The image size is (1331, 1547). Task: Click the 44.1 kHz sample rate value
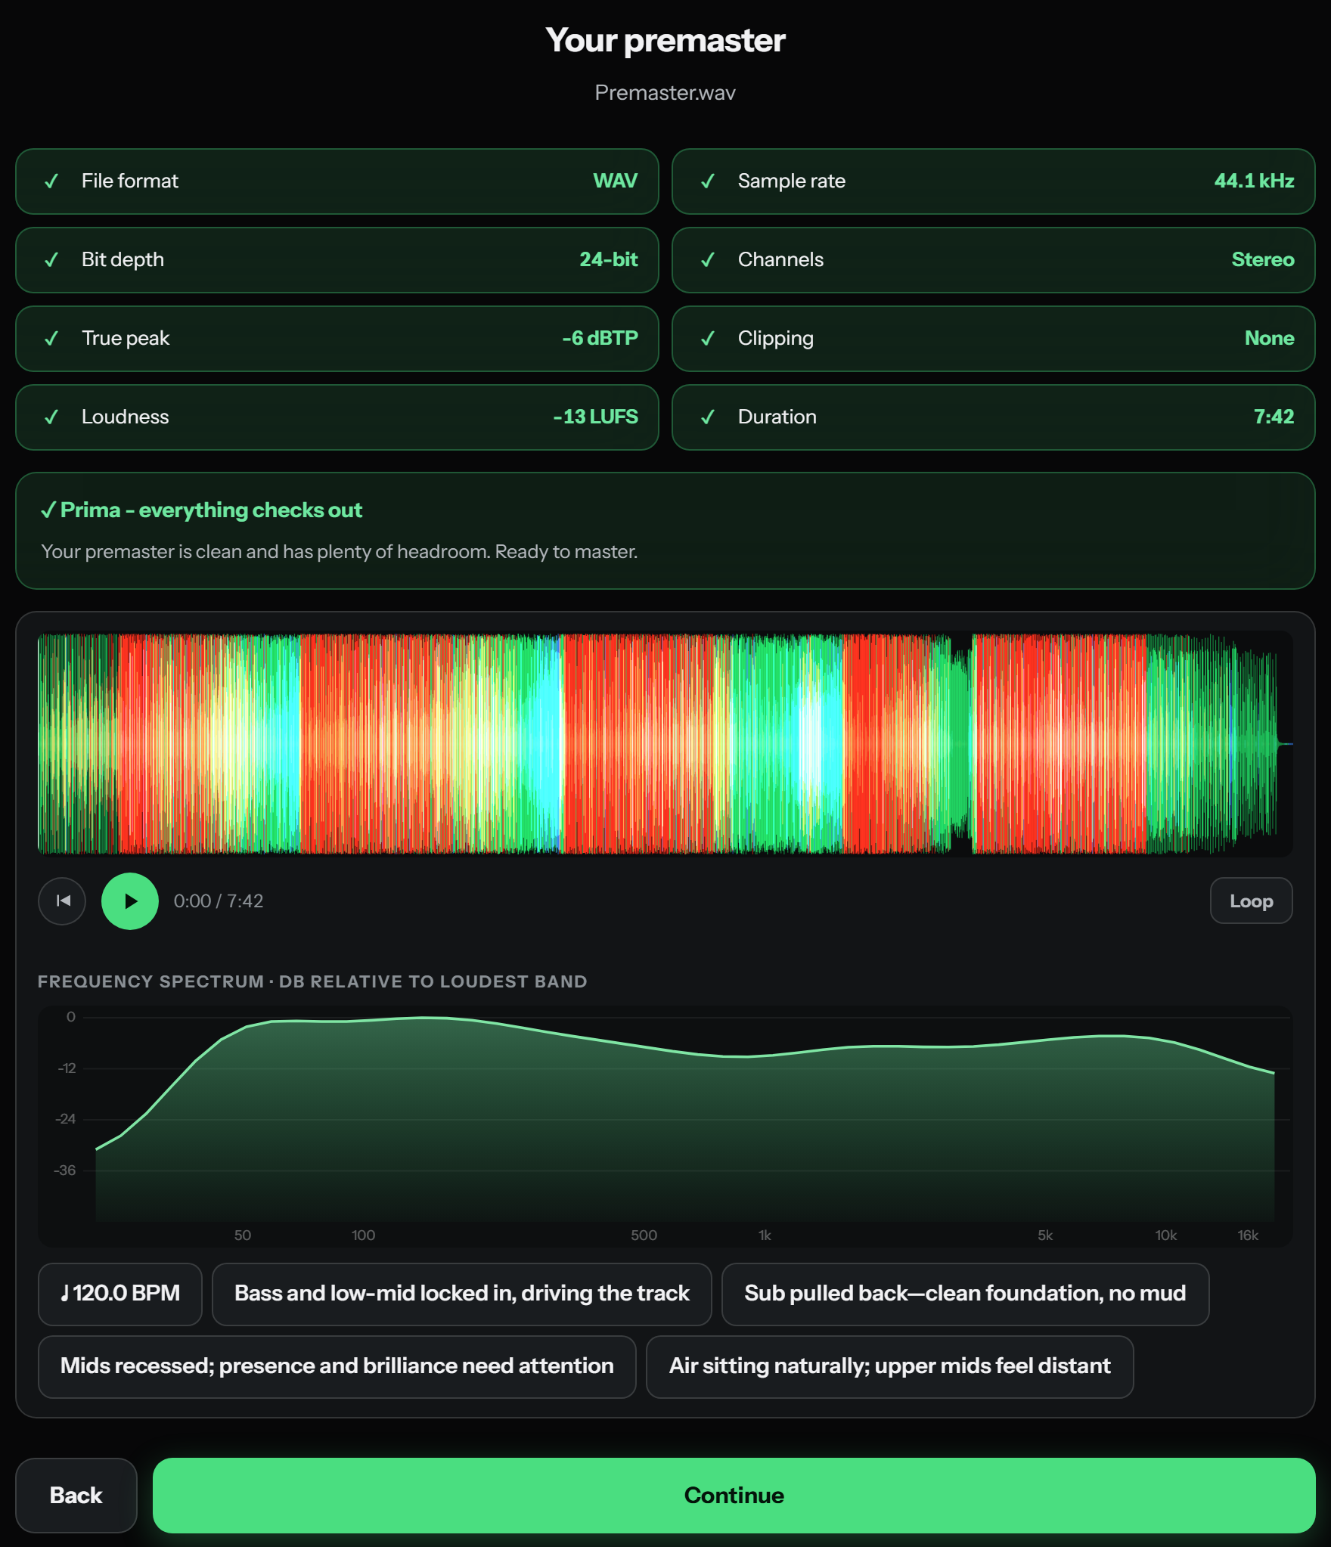(x=1254, y=181)
